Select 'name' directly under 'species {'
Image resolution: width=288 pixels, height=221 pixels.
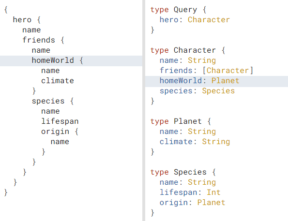[x=50, y=111]
